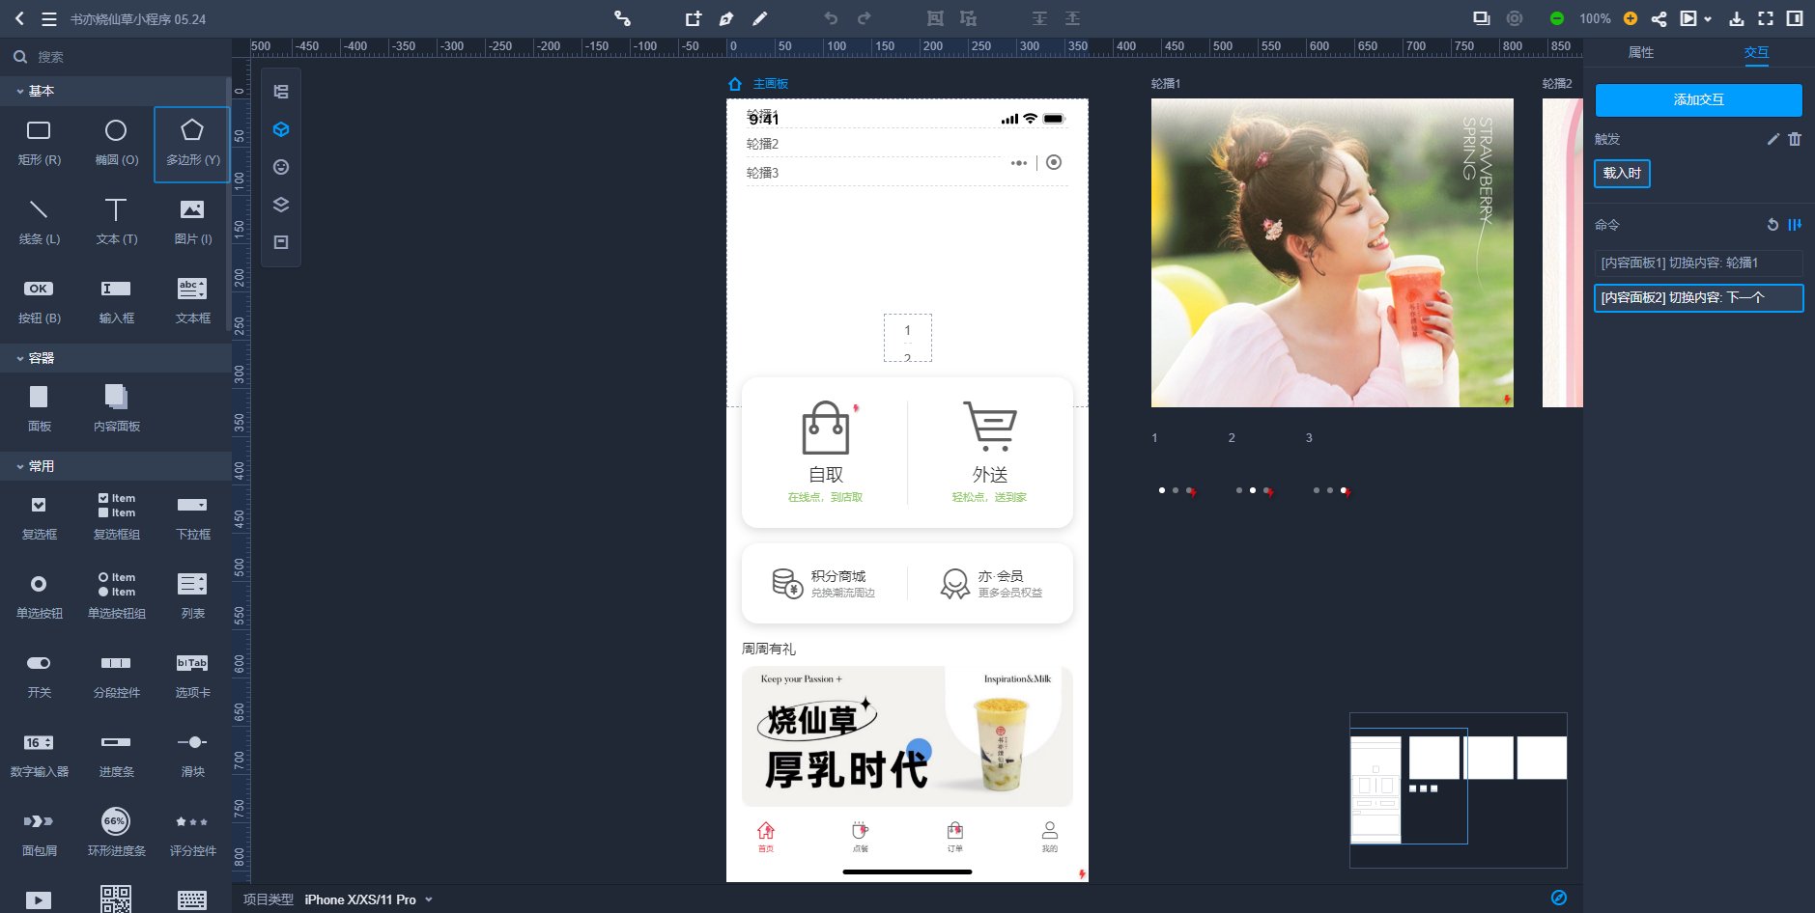The width and height of the screenshot is (1815, 913).
Task: Open the iPhone X/XS/11 Pro project type dropdown
Action: tap(368, 899)
